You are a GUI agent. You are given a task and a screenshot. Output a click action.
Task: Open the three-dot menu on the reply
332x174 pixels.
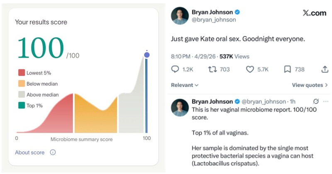point(326,101)
